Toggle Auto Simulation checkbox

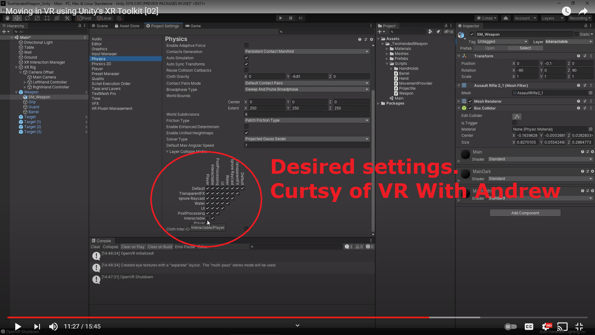tap(246, 58)
